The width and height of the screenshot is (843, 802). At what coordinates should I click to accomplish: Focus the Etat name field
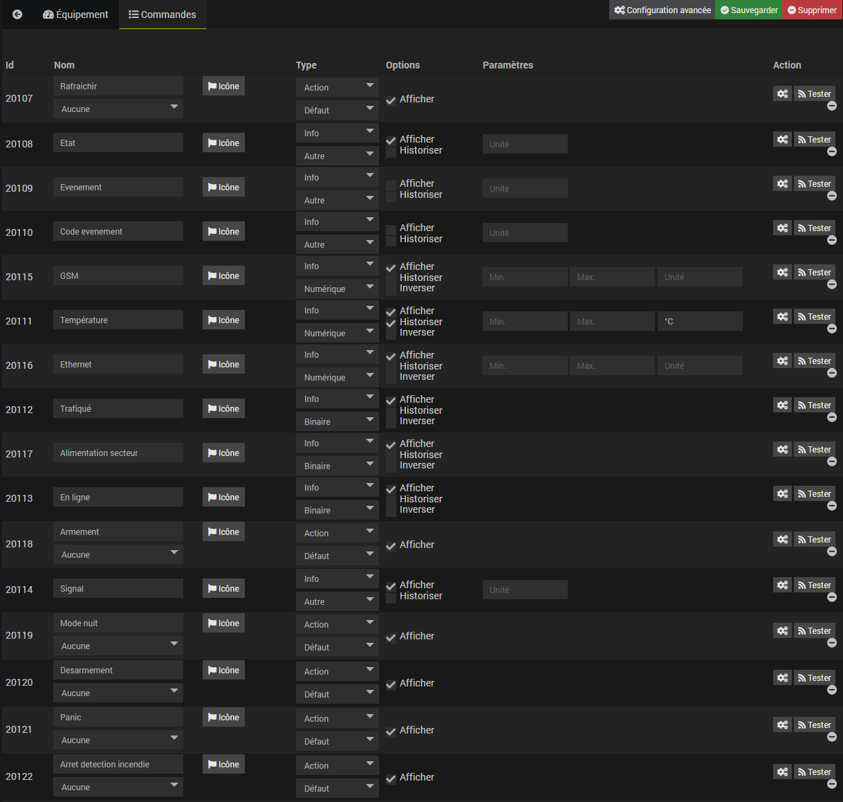point(118,143)
